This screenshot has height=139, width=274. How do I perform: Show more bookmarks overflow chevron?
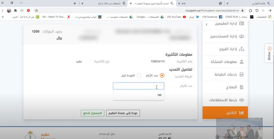3,17
